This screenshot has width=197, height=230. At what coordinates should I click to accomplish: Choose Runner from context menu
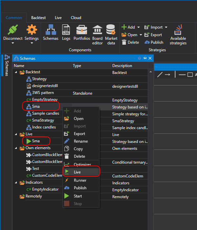(81, 180)
